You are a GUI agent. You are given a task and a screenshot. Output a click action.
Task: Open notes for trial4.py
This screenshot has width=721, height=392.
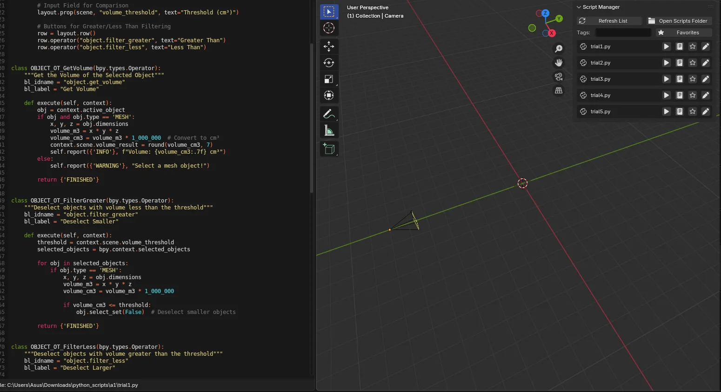[x=680, y=95]
